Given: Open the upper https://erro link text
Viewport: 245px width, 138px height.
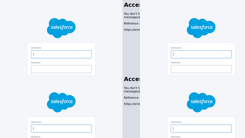Looking at the screenshot, I should (x=132, y=30).
